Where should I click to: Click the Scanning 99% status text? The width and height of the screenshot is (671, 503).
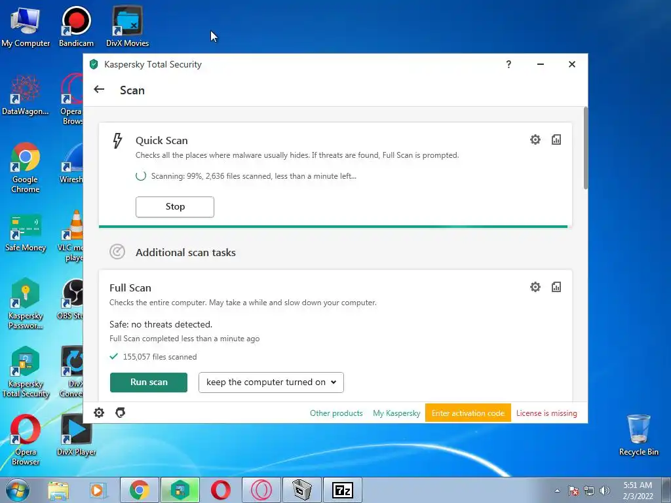point(254,176)
